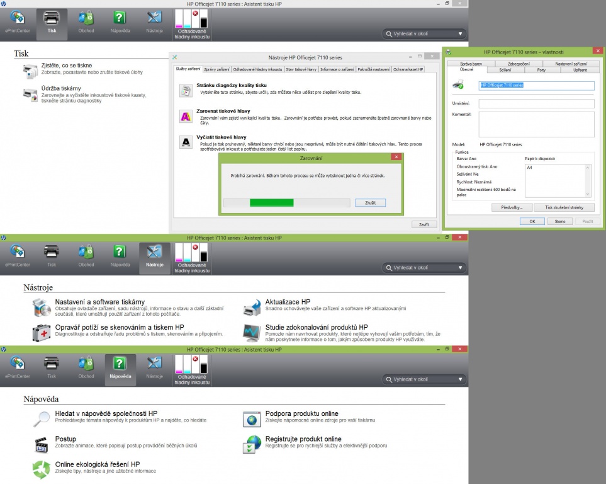
Task: Confirm properties with the OK button
Action: click(x=532, y=221)
